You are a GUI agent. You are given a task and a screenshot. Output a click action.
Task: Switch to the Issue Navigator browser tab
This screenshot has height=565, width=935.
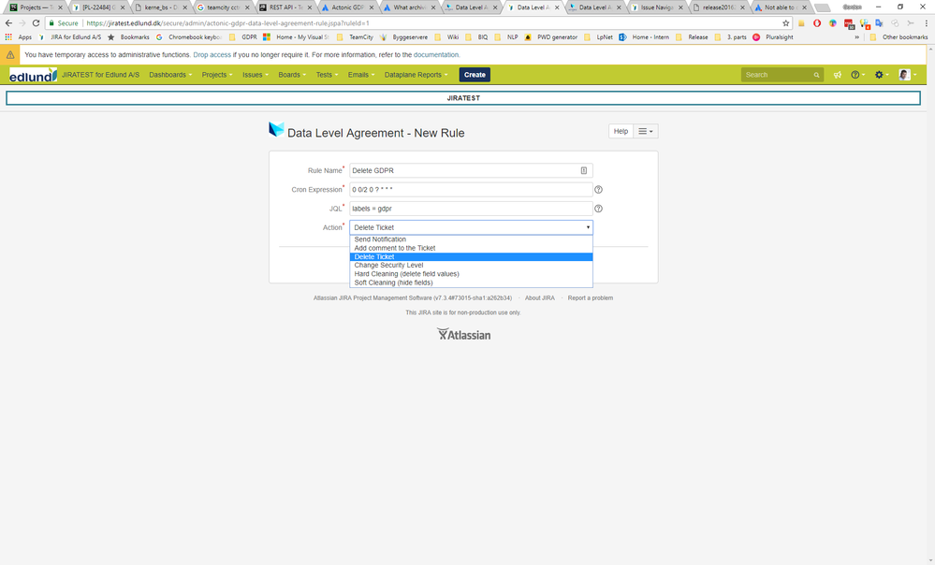click(x=657, y=7)
